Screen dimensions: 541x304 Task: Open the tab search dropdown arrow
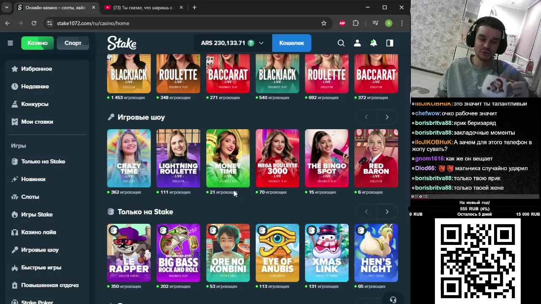point(6,8)
